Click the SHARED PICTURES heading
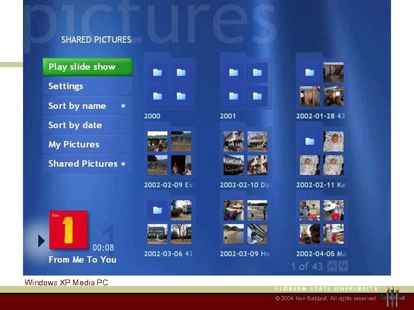This screenshot has width=414, height=310. point(96,40)
